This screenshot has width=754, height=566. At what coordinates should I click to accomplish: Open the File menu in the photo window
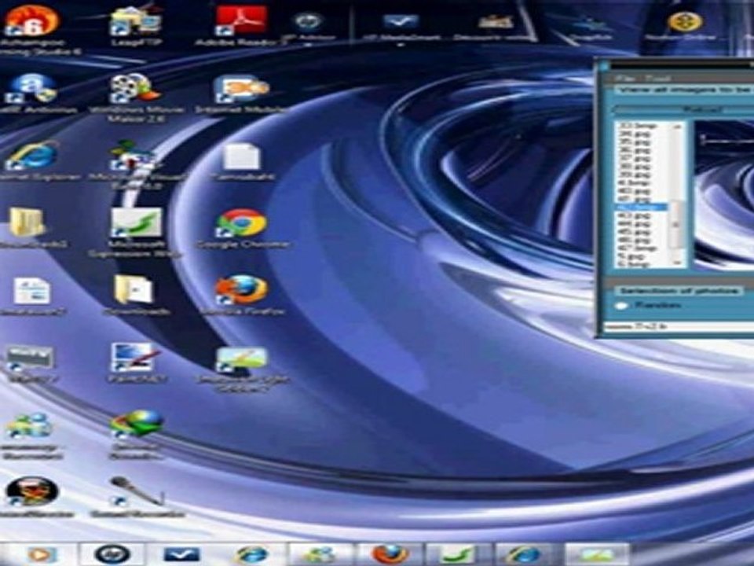coord(626,78)
